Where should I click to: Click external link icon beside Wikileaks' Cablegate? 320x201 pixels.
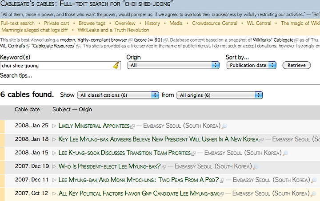click(296, 40)
